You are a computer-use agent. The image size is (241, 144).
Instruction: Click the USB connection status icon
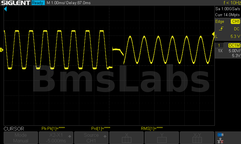tap(220, 135)
